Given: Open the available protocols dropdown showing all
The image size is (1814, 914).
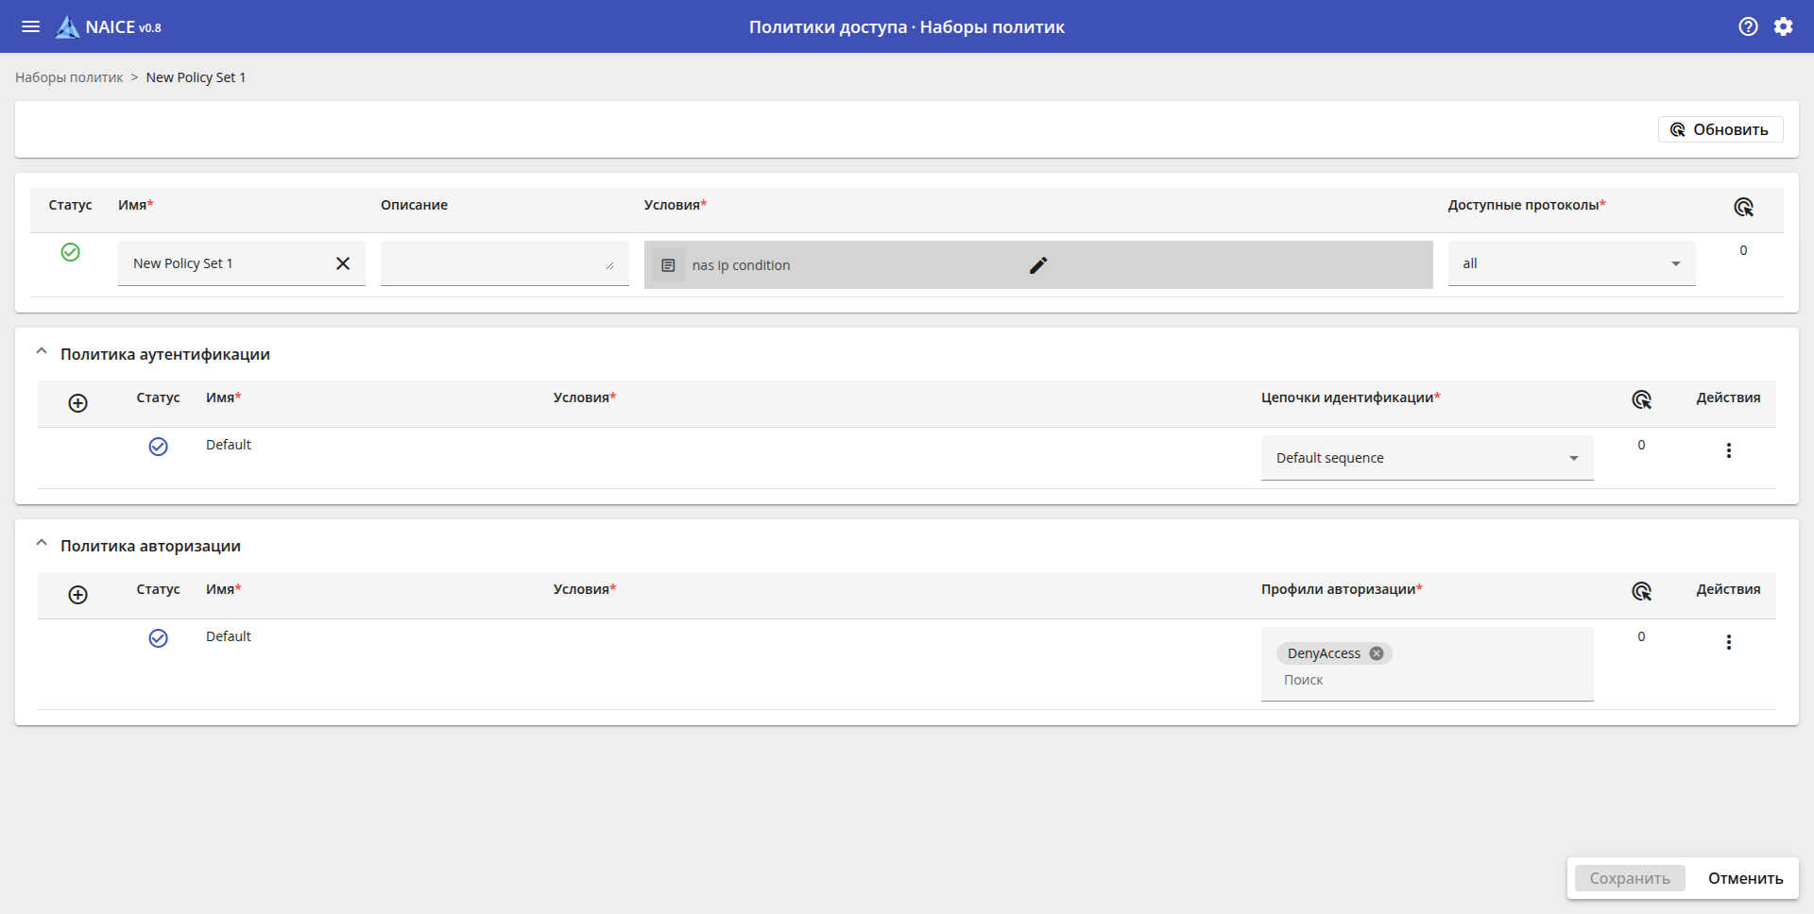Looking at the screenshot, I should (x=1571, y=264).
